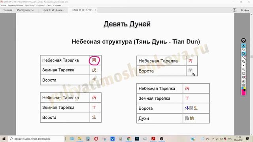
Task: Open Opera browser from the taskbar
Action: coord(96,138)
